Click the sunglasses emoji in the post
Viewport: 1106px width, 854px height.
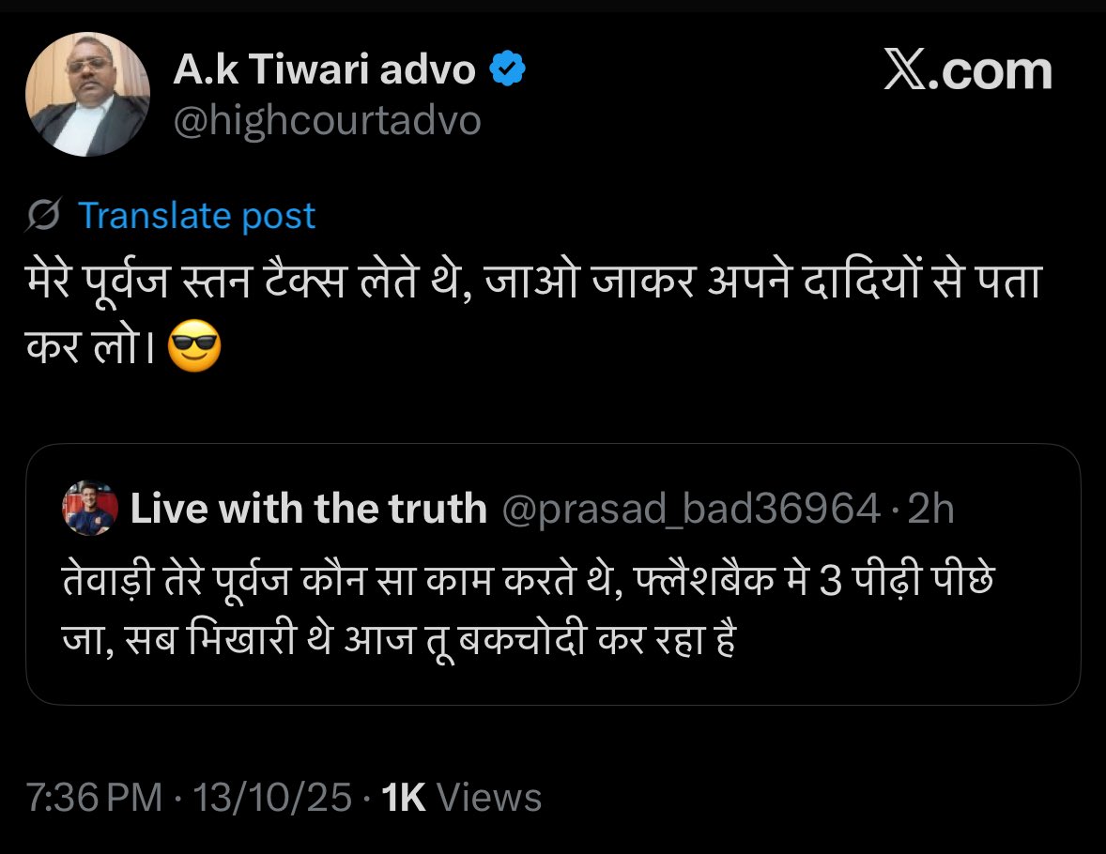(x=194, y=345)
